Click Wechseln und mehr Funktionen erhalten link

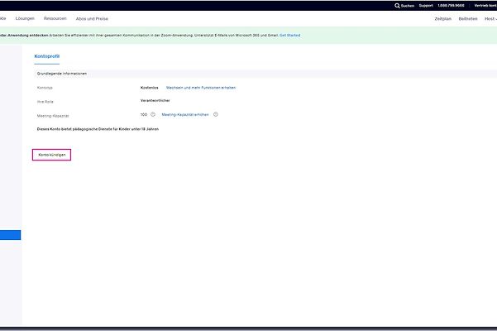pyautogui.click(x=201, y=87)
